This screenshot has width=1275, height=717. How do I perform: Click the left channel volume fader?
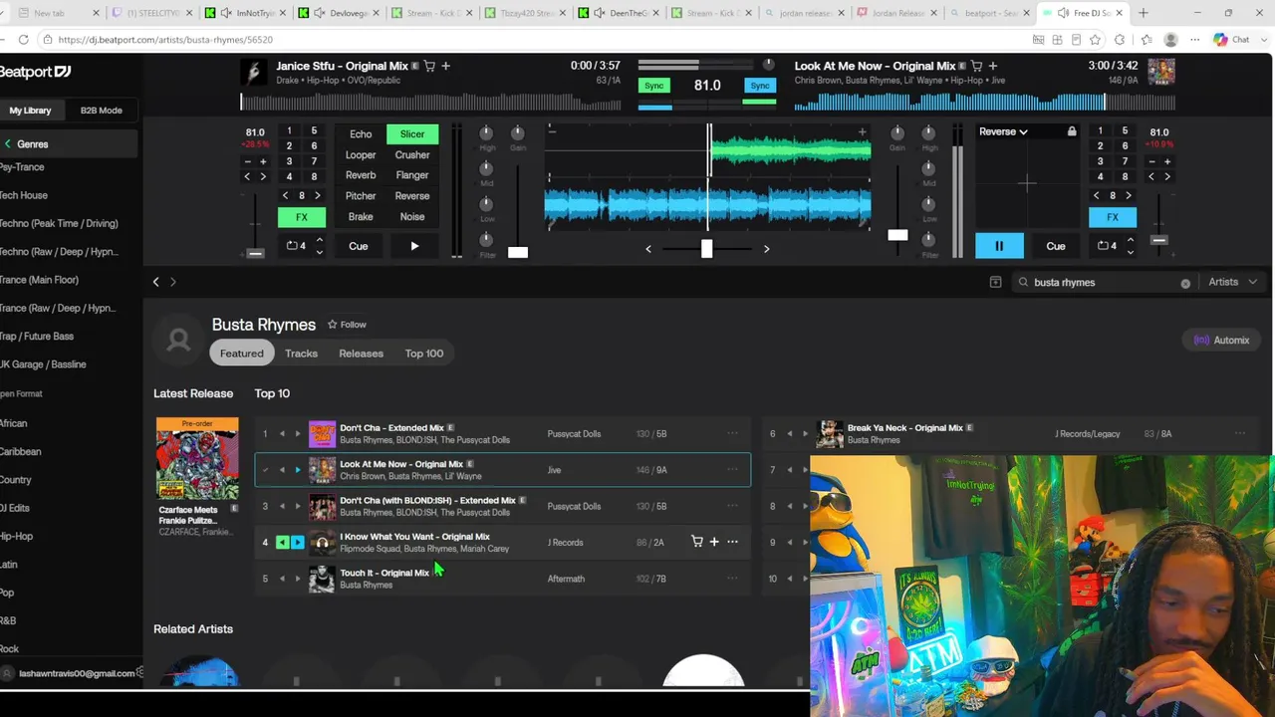(518, 252)
